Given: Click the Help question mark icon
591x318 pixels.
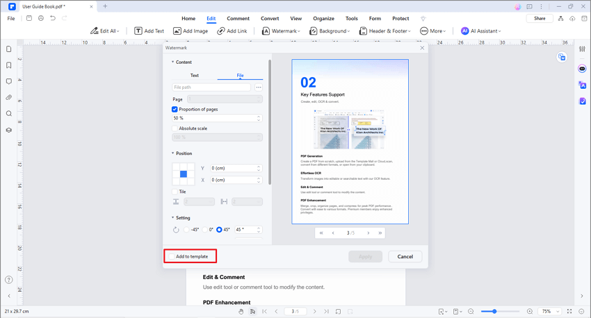Looking at the screenshot, I should point(8,280).
